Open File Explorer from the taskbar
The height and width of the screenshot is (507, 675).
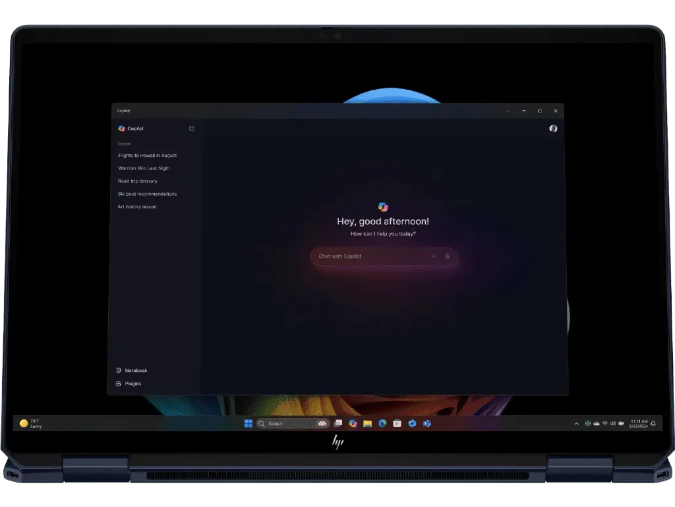[367, 423]
